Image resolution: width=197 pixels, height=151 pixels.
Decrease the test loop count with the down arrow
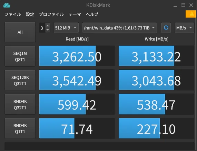click(48, 30)
